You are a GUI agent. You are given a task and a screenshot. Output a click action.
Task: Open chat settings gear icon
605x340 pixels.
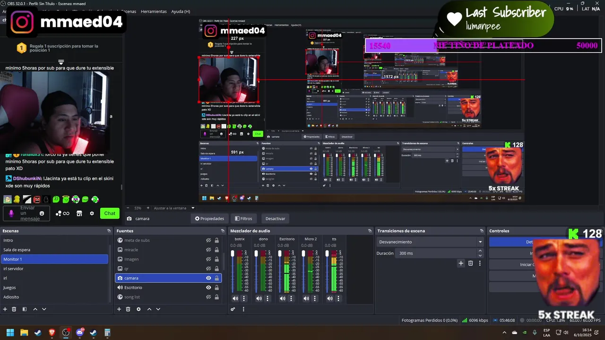click(x=92, y=213)
